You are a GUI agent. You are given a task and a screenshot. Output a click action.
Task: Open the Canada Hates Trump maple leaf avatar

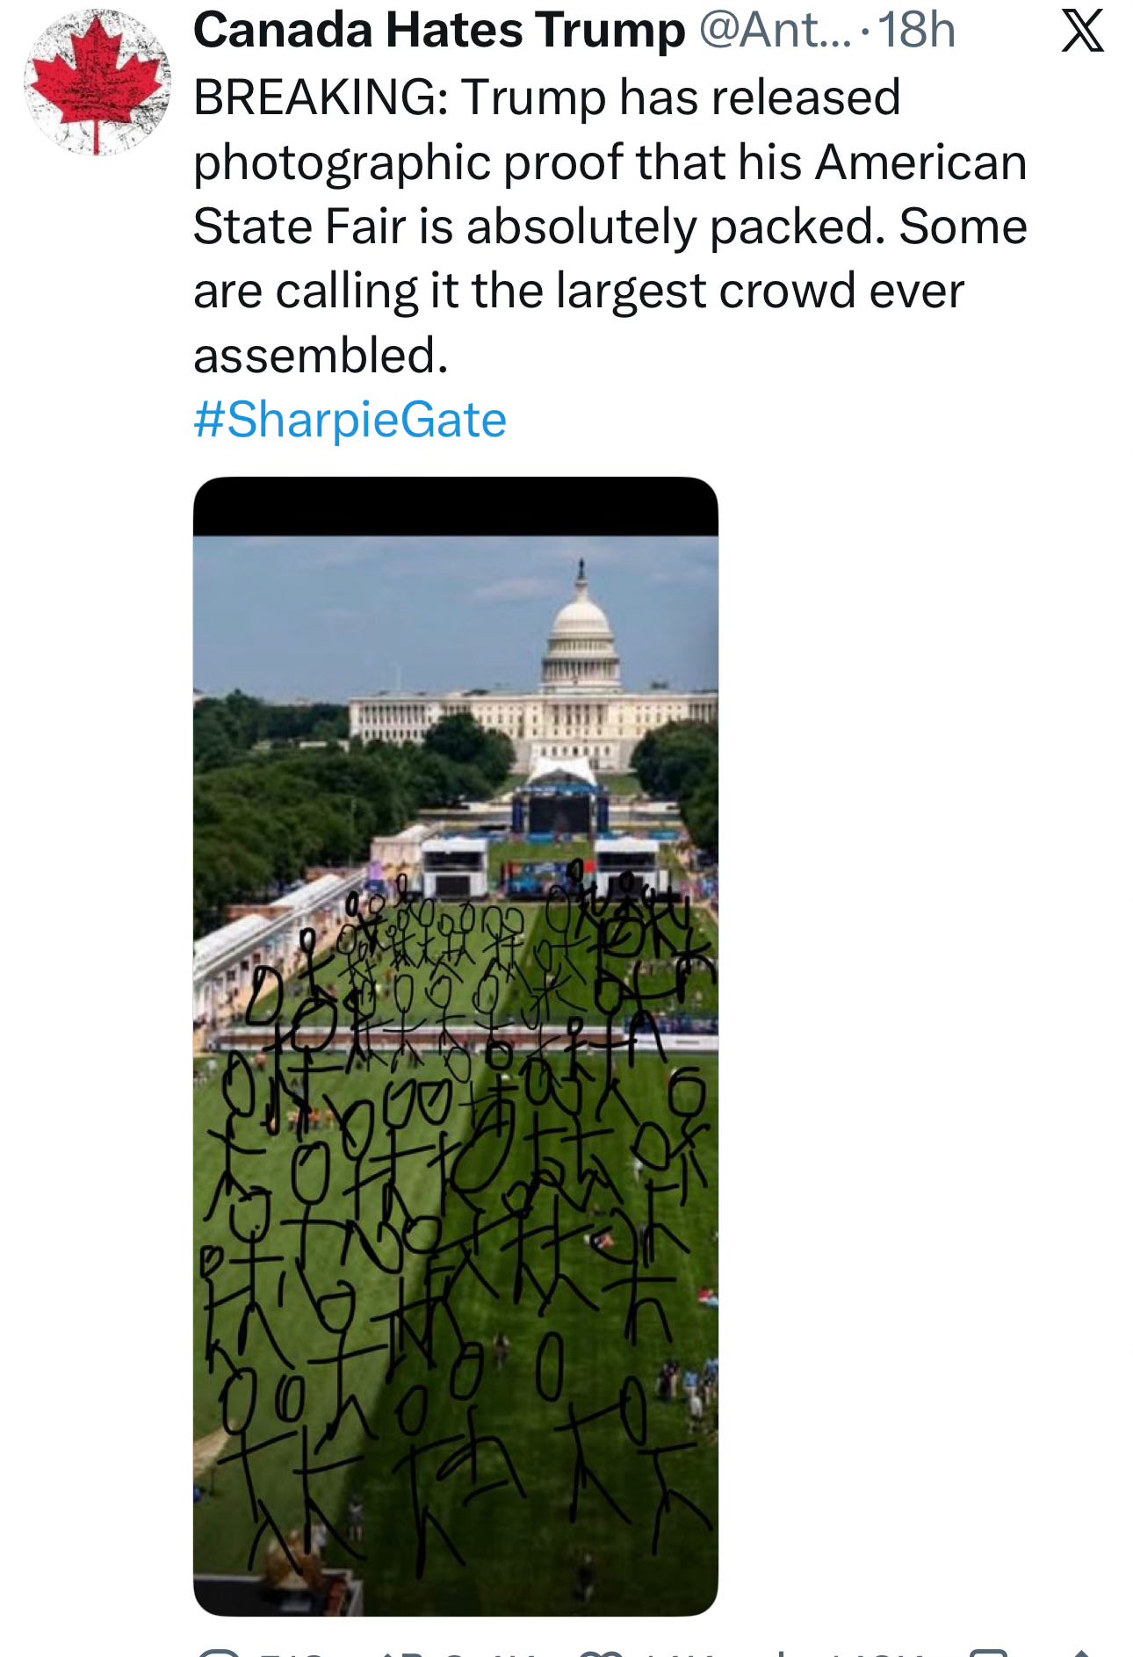[97, 83]
